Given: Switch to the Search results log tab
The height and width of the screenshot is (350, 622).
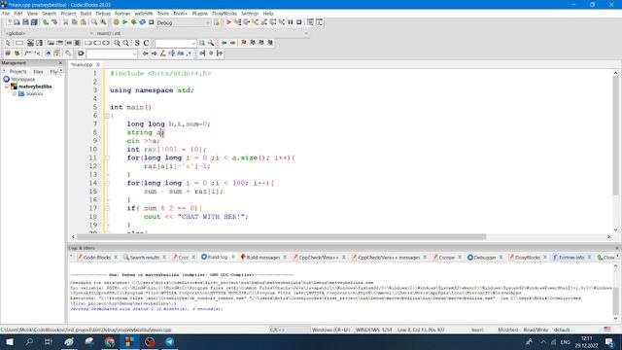Looking at the screenshot, I should click(145, 258).
